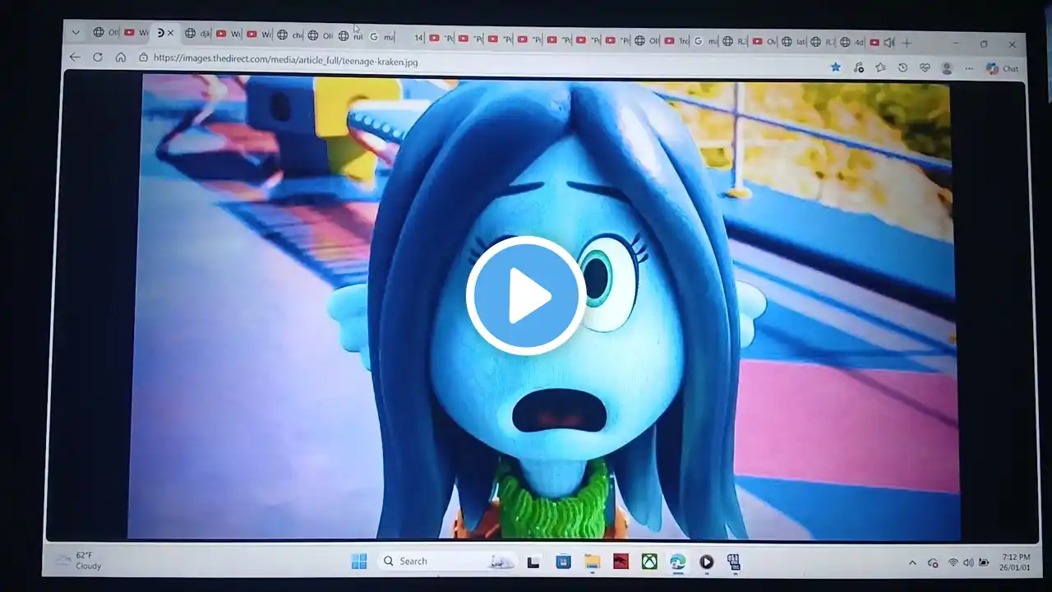This screenshot has width=1052, height=592.
Task: Open the clock showing 7:12 PM
Action: 1016,562
